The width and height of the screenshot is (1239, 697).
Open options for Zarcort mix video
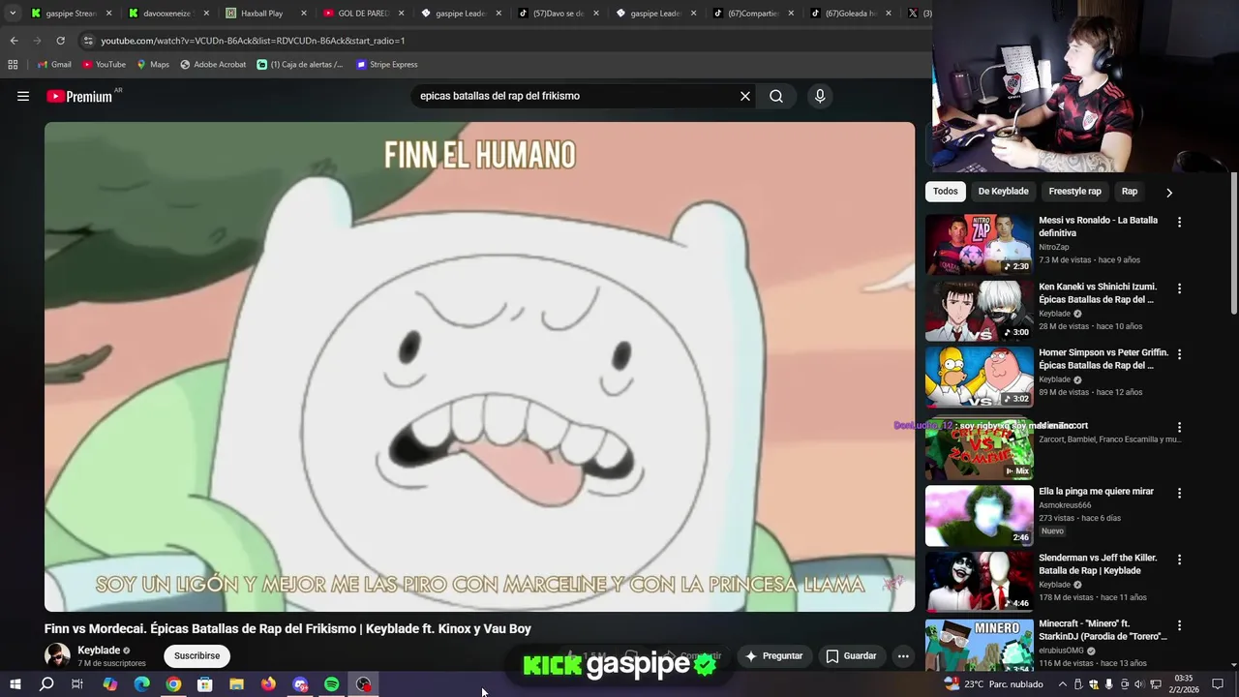point(1179,427)
